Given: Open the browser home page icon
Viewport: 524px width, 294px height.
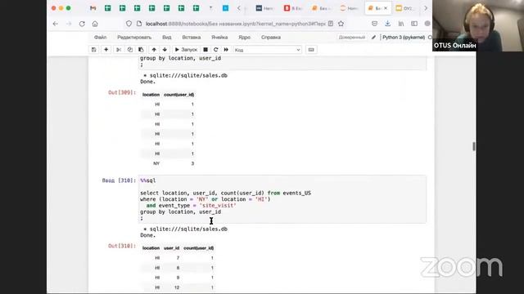Looking at the screenshot, I should click(x=95, y=24).
